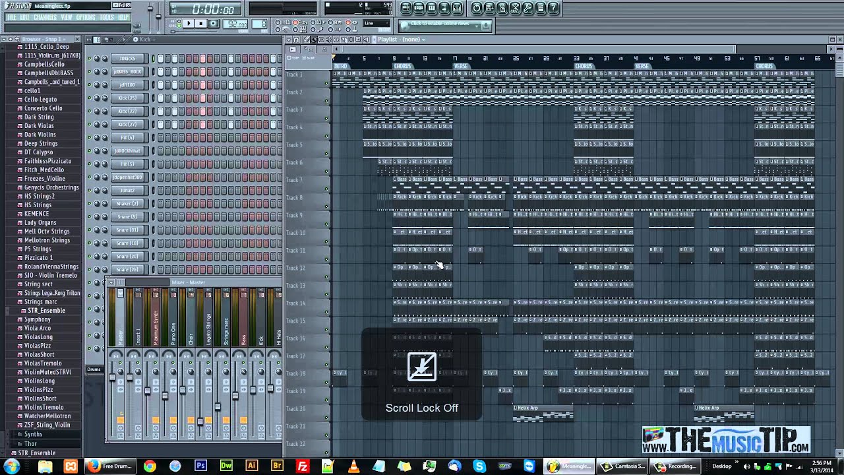Select the Helix Arp clip on Track 20
Viewport: 844px width, 475px height.
[x=543, y=413]
